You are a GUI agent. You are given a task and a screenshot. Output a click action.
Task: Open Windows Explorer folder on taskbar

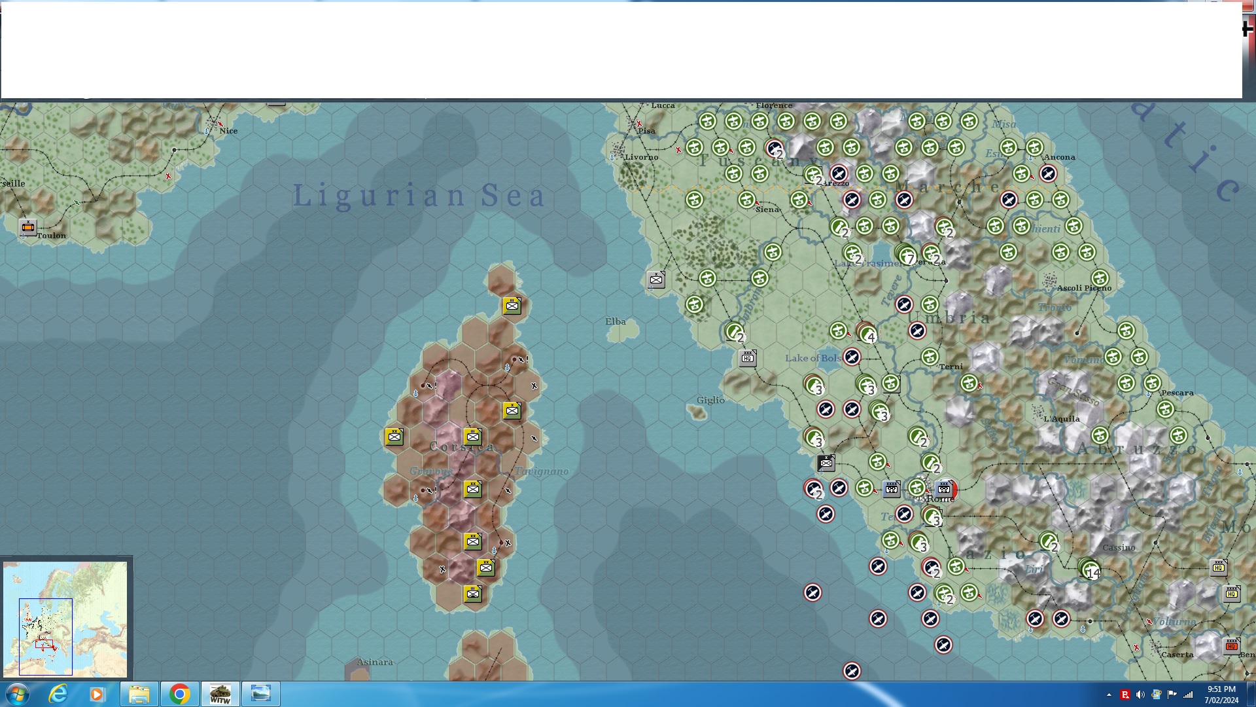pyautogui.click(x=139, y=694)
